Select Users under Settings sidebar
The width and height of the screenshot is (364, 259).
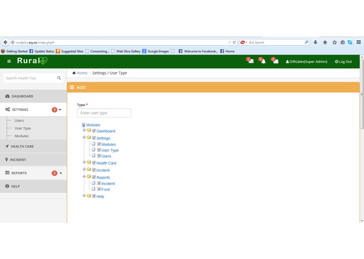(19, 121)
